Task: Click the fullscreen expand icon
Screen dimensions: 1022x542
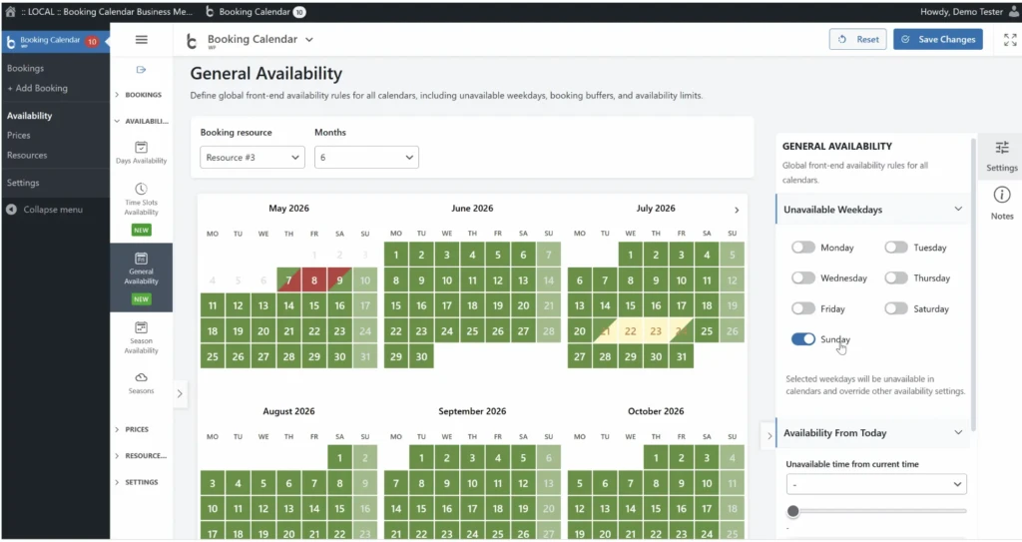Action: click(x=1010, y=40)
